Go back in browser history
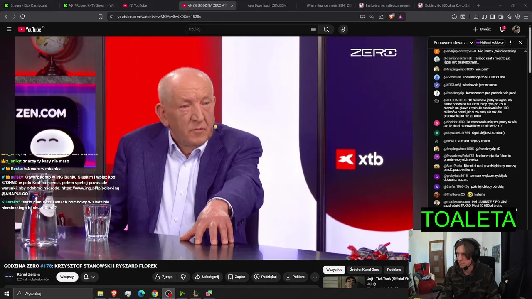The height and width of the screenshot is (299, 532). click(x=6, y=17)
